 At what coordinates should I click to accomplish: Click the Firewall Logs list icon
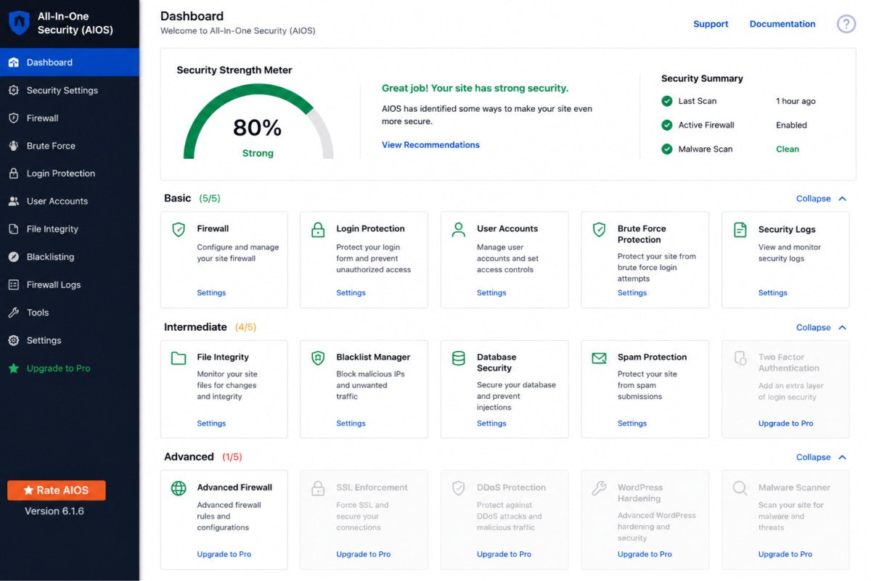13,284
